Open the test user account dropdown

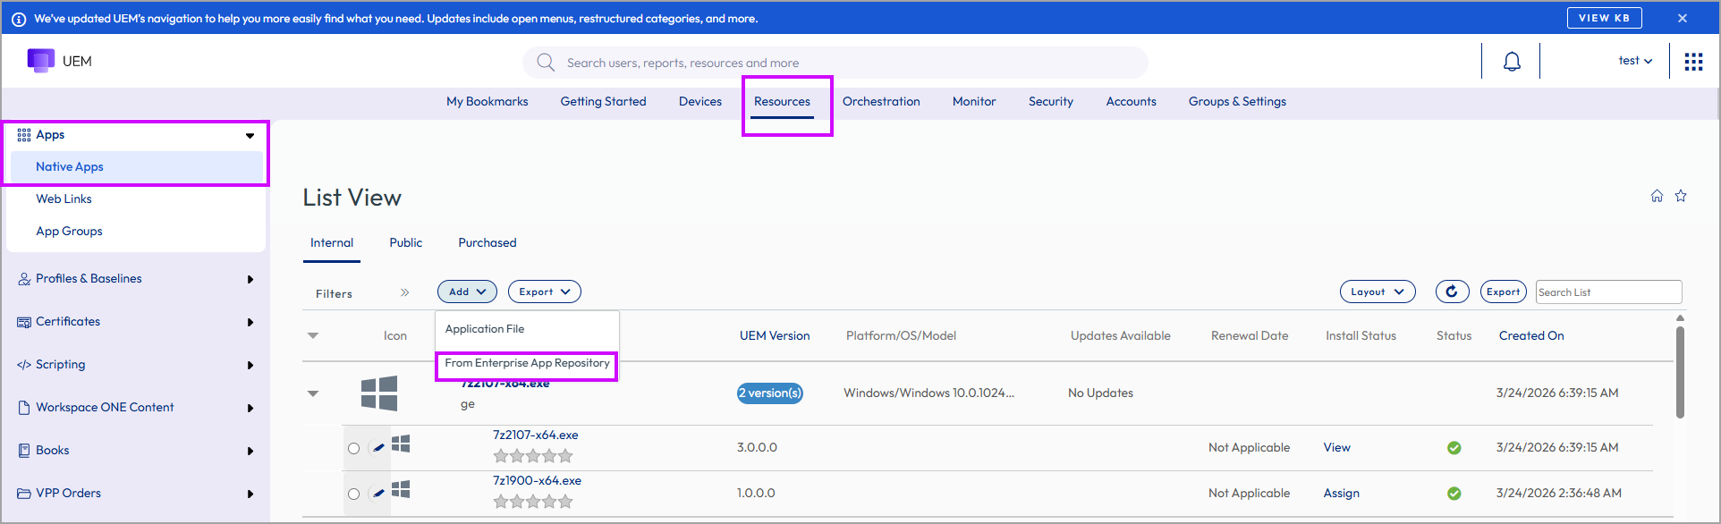(x=1635, y=61)
